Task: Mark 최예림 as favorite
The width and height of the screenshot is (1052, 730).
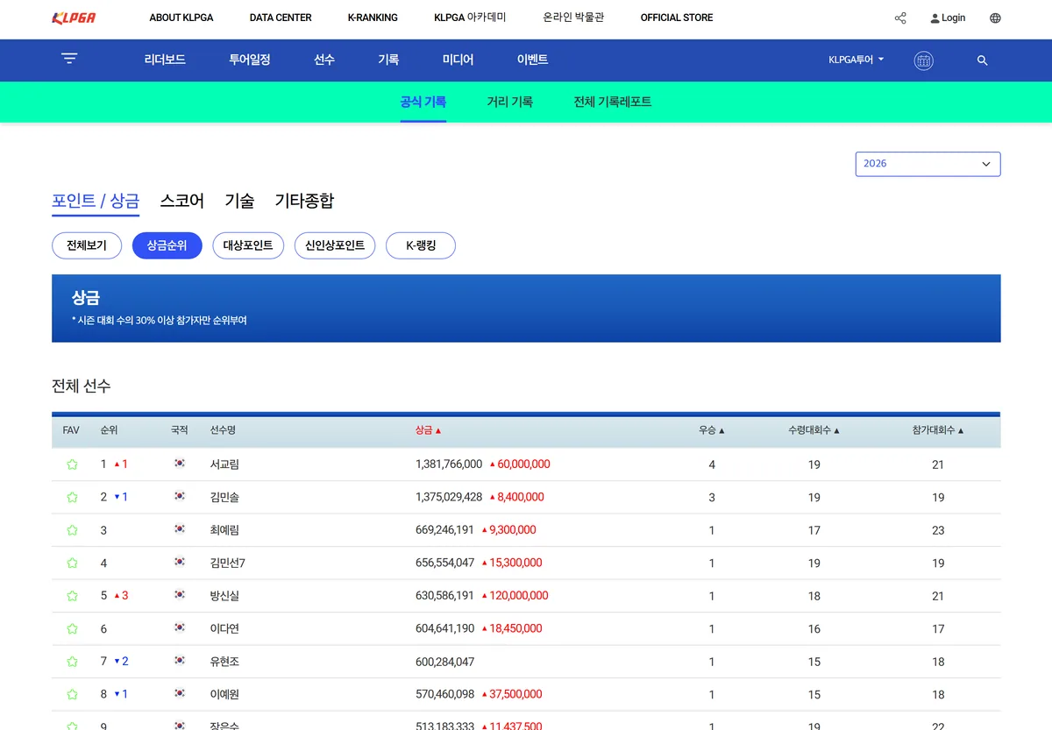Action: (72, 530)
